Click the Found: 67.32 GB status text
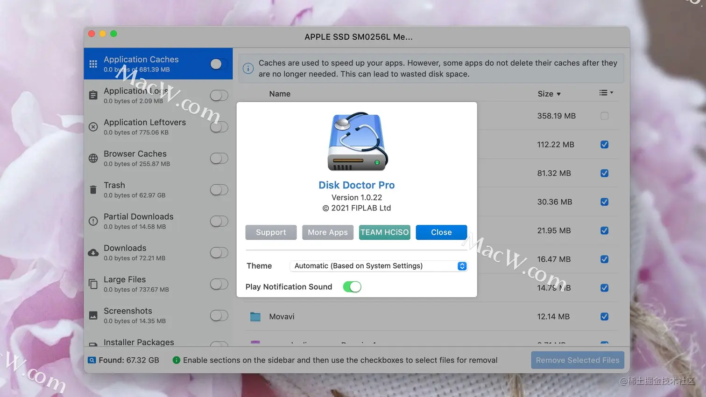The image size is (706, 397). click(129, 360)
